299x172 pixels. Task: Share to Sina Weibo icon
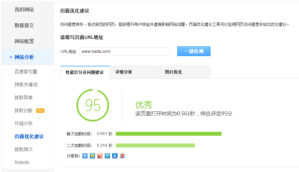(x=100, y=156)
